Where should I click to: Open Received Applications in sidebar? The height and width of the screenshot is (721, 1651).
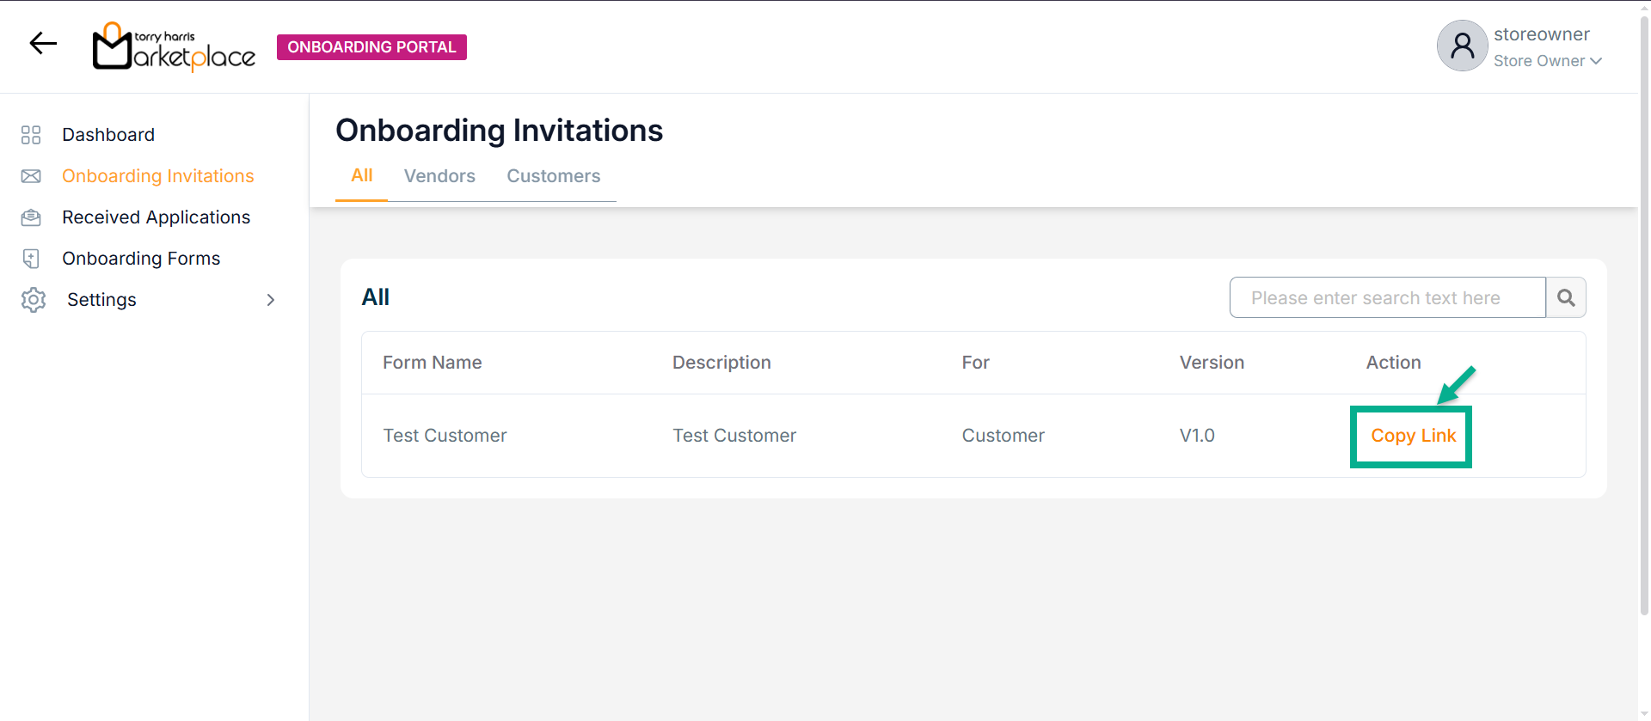156,217
